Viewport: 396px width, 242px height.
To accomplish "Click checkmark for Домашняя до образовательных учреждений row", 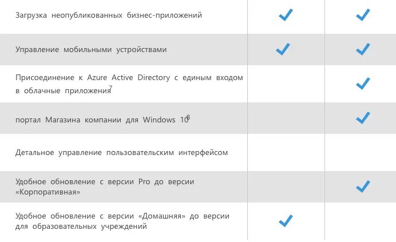I will 286,221.
